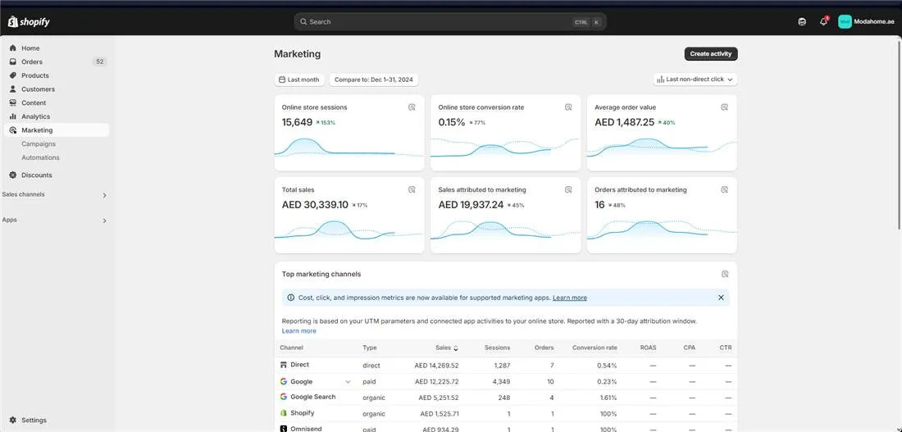Open Settings at bottom of sidebar

pos(56,421)
